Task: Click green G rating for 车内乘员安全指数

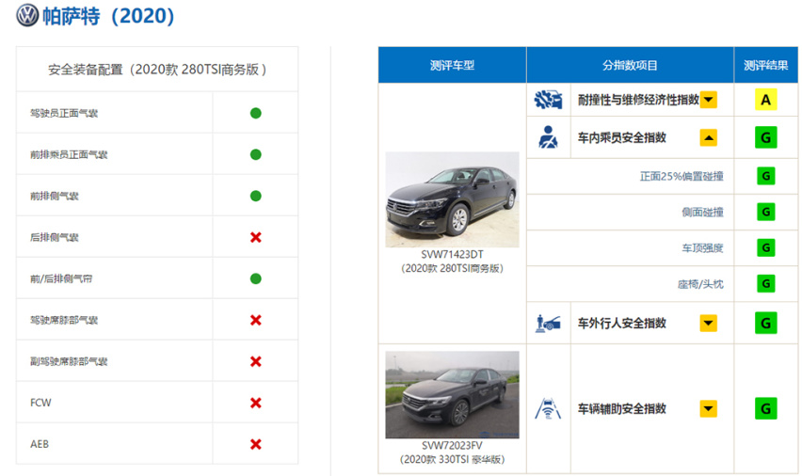Action: (x=765, y=137)
